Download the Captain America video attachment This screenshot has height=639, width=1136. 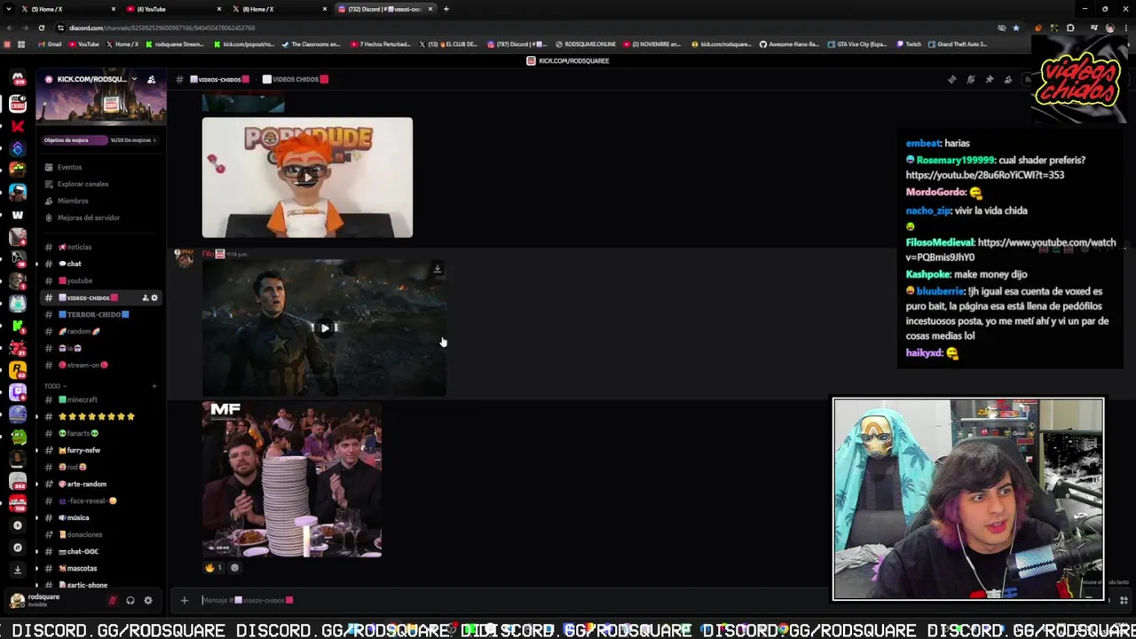(437, 269)
